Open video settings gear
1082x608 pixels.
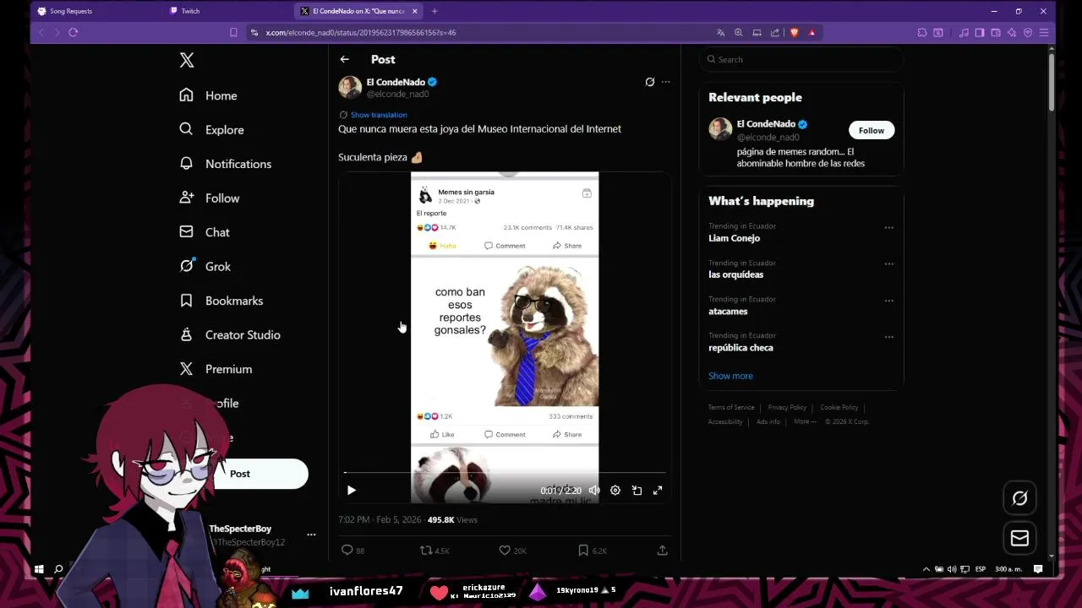pos(615,491)
